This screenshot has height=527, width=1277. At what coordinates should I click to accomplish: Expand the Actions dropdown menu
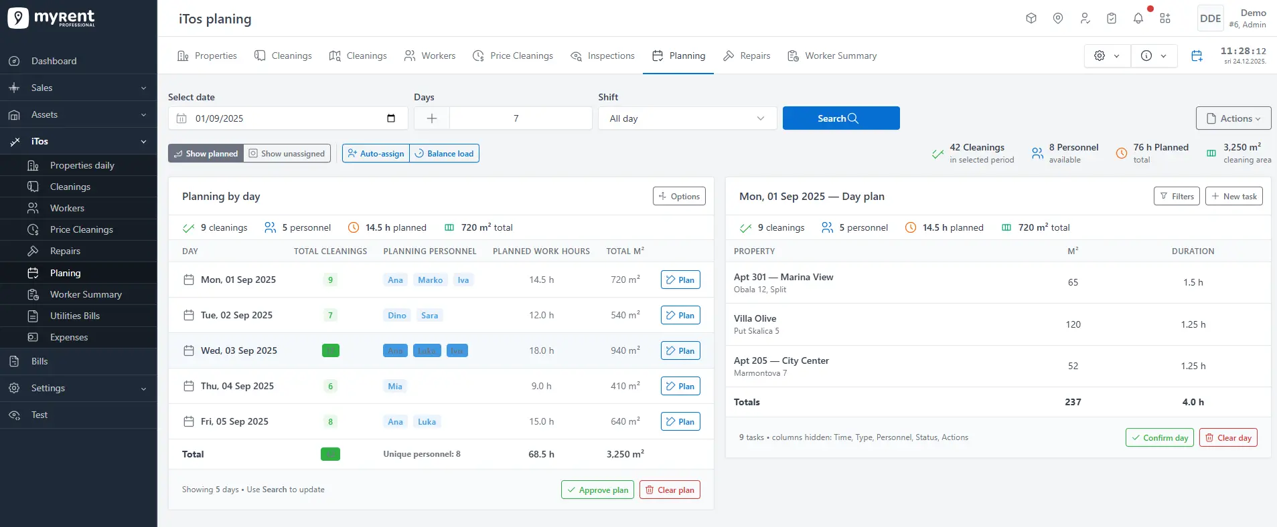click(1233, 118)
